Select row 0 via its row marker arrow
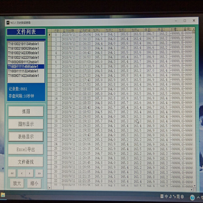203x203 pixels. coord(50,35)
